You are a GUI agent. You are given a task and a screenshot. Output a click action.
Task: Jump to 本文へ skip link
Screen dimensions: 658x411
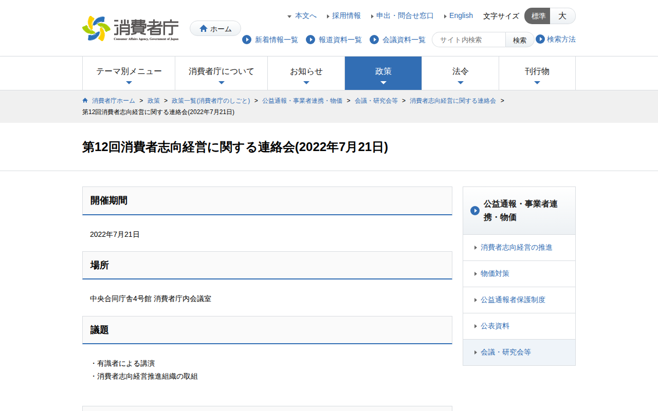pos(305,15)
